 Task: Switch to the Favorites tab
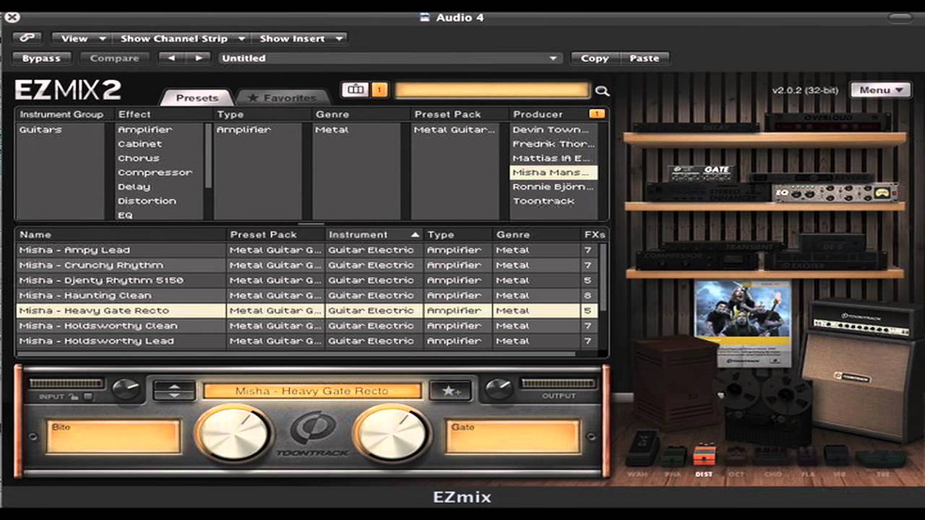(x=282, y=97)
